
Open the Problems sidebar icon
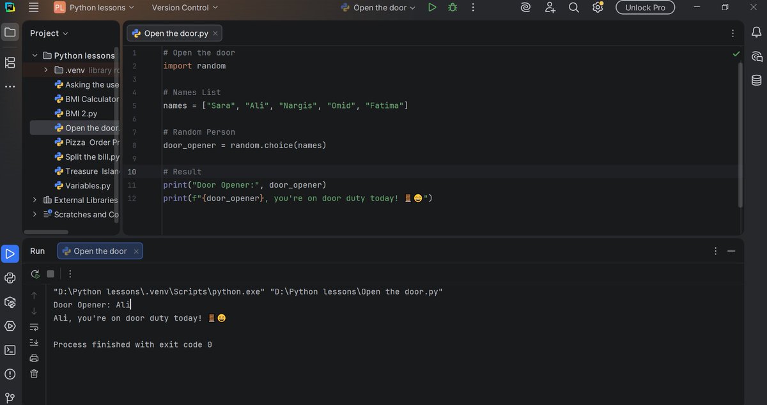pyautogui.click(x=10, y=374)
